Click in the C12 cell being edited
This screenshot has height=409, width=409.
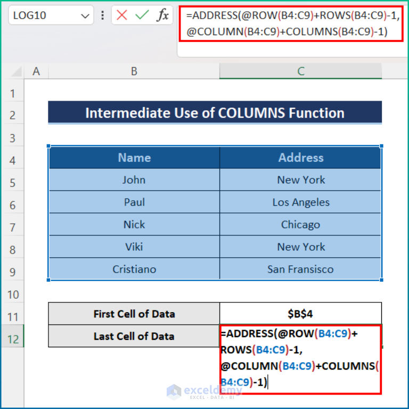pyautogui.click(x=300, y=359)
